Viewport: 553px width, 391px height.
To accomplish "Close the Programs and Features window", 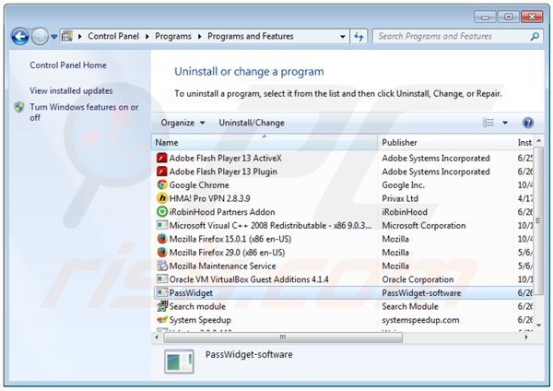I will [x=532, y=17].
